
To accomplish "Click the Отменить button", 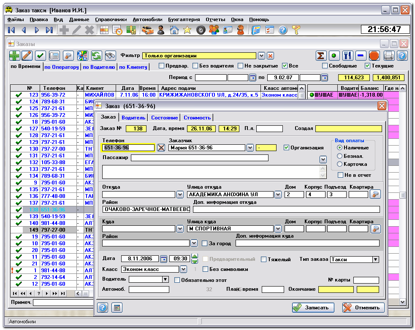I will 363,308.
